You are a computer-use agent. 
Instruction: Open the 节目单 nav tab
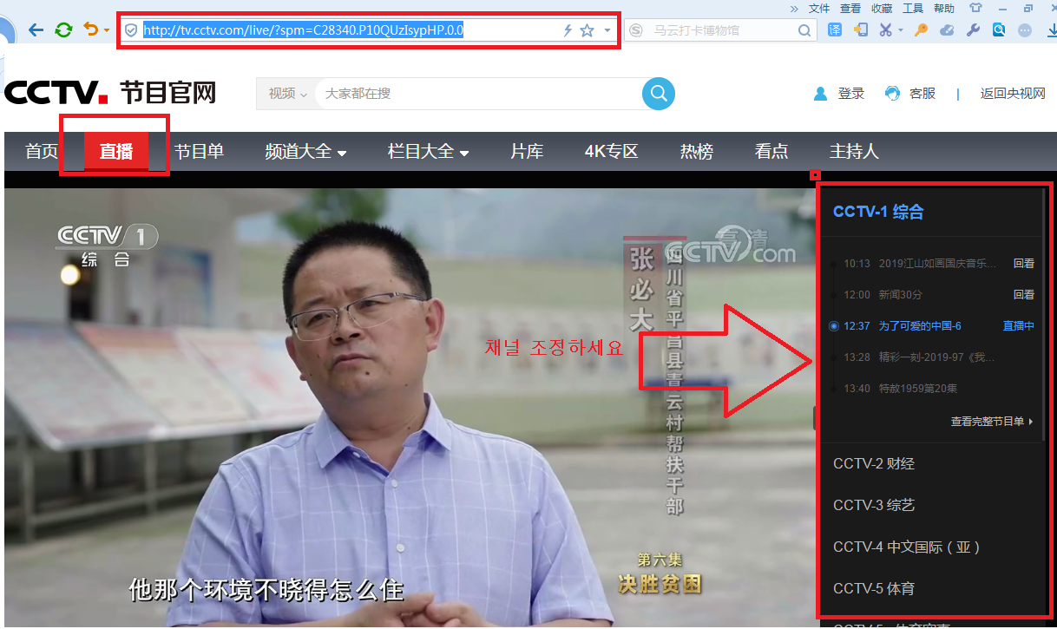(199, 152)
